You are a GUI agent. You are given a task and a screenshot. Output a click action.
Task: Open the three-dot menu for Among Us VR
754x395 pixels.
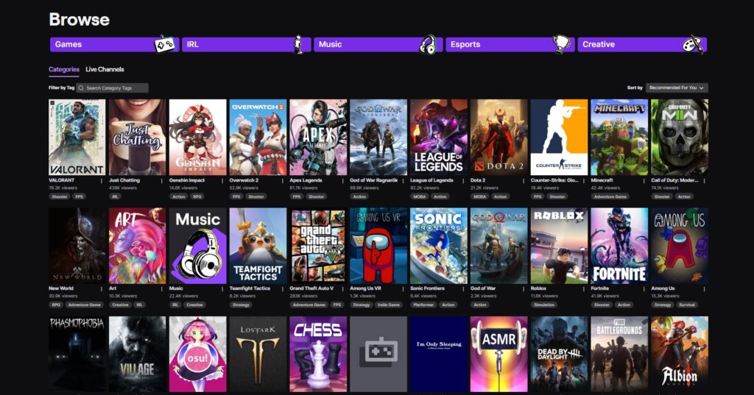tap(403, 289)
